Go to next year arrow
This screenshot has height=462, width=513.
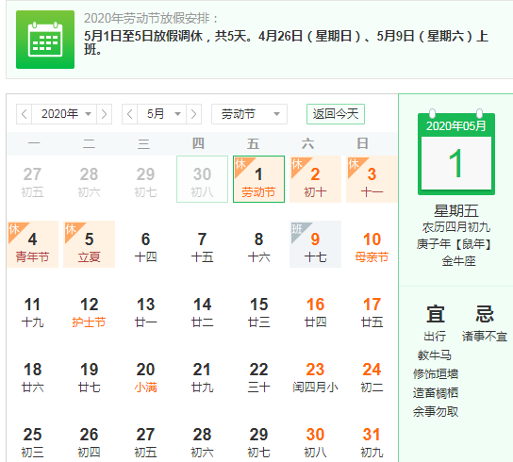coord(104,114)
